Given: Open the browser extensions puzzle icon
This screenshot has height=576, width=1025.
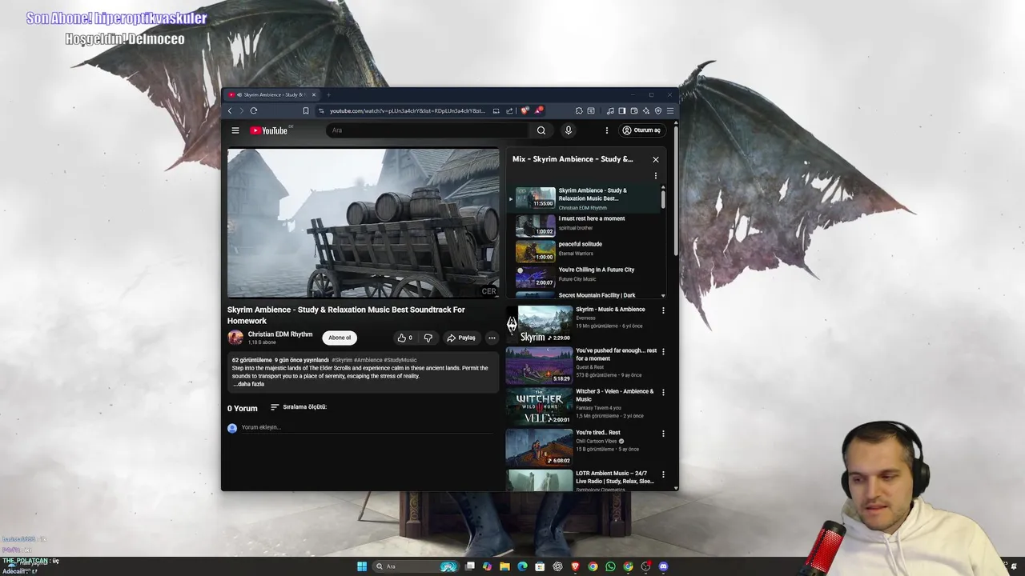Looking at the screenshot, I should coord(579,111).
